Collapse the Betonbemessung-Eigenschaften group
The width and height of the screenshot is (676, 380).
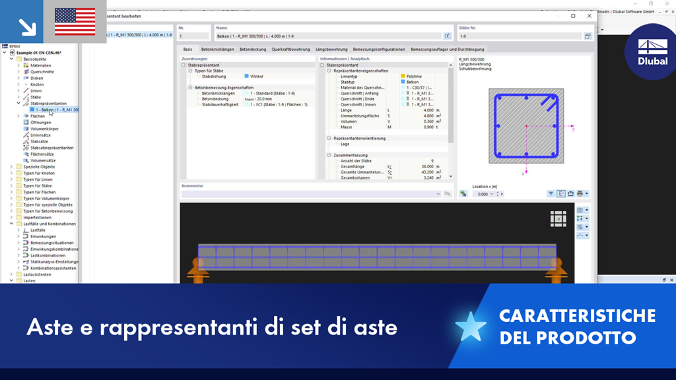[190, 88]
